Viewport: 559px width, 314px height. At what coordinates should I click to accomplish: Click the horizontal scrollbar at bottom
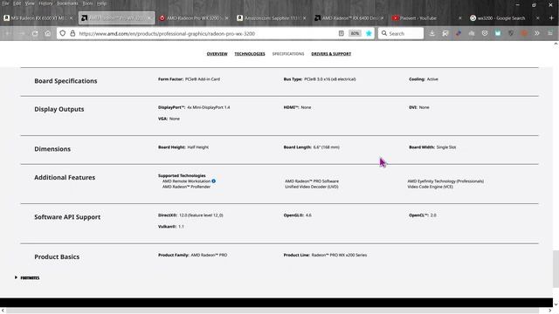tap(273, 311)
